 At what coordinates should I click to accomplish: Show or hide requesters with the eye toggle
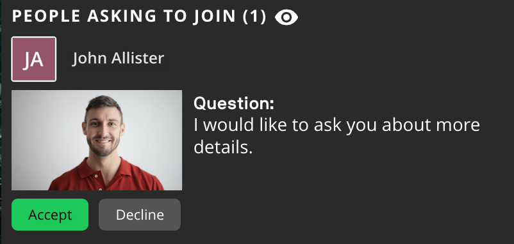click(x=286, y=17)
